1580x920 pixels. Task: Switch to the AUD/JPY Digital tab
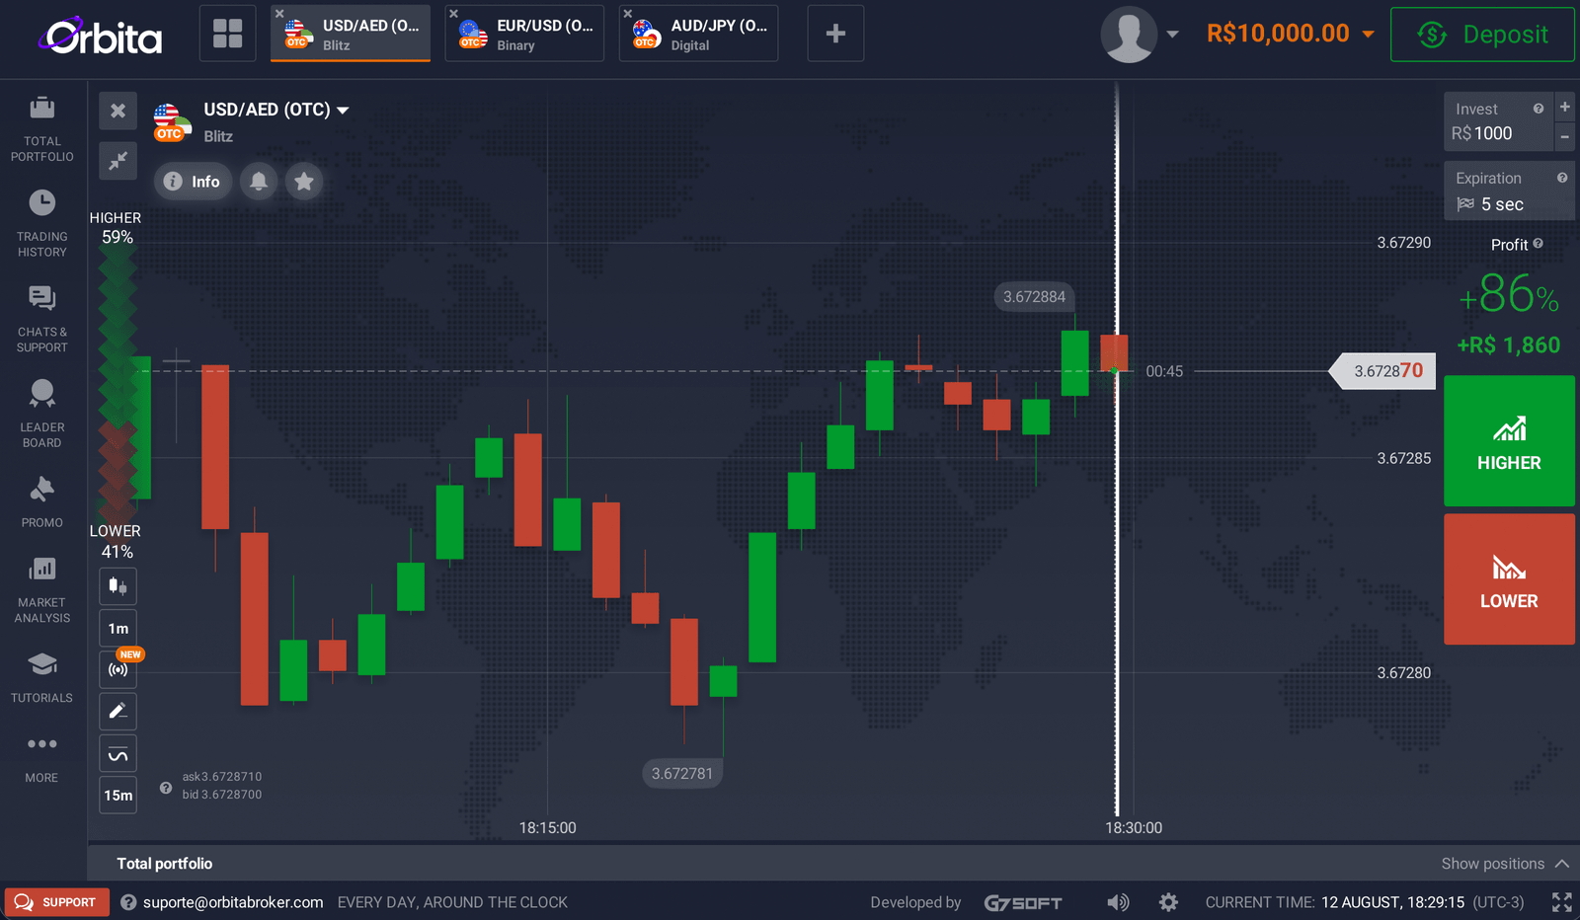pos(698,34)
